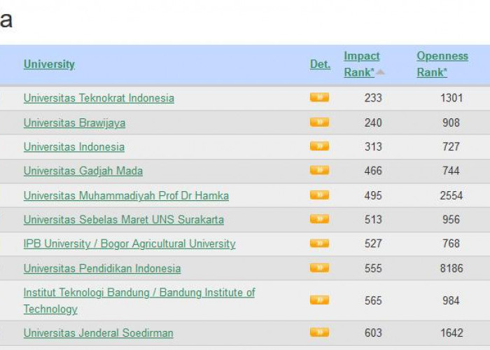Open details icon for Universitas Pendidikan Indonesia
The height and width of the screenshot is (350, 490).
click(x=319, y=268)
